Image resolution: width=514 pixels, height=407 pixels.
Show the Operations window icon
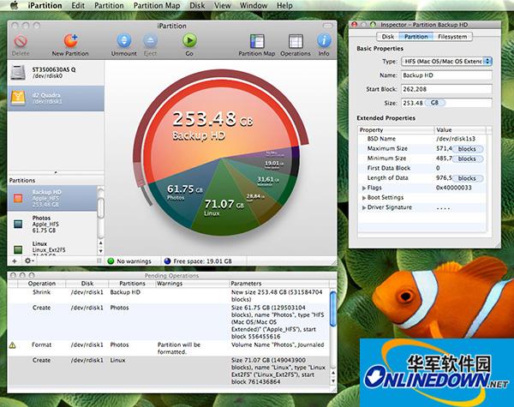tap(295, 41)
